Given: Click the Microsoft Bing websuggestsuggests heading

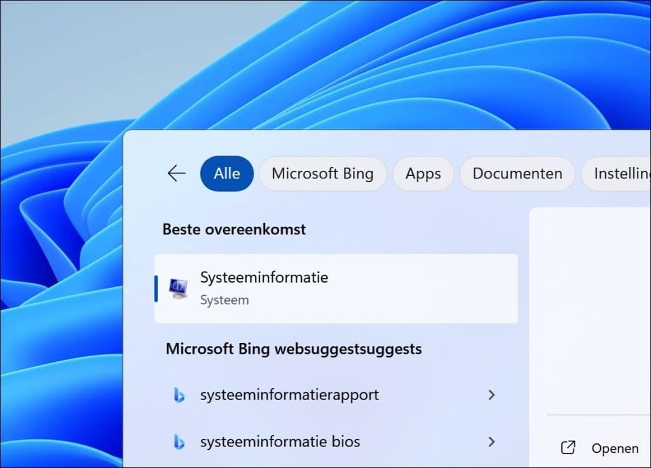Looking at the screenshot, I should point(294,349).
